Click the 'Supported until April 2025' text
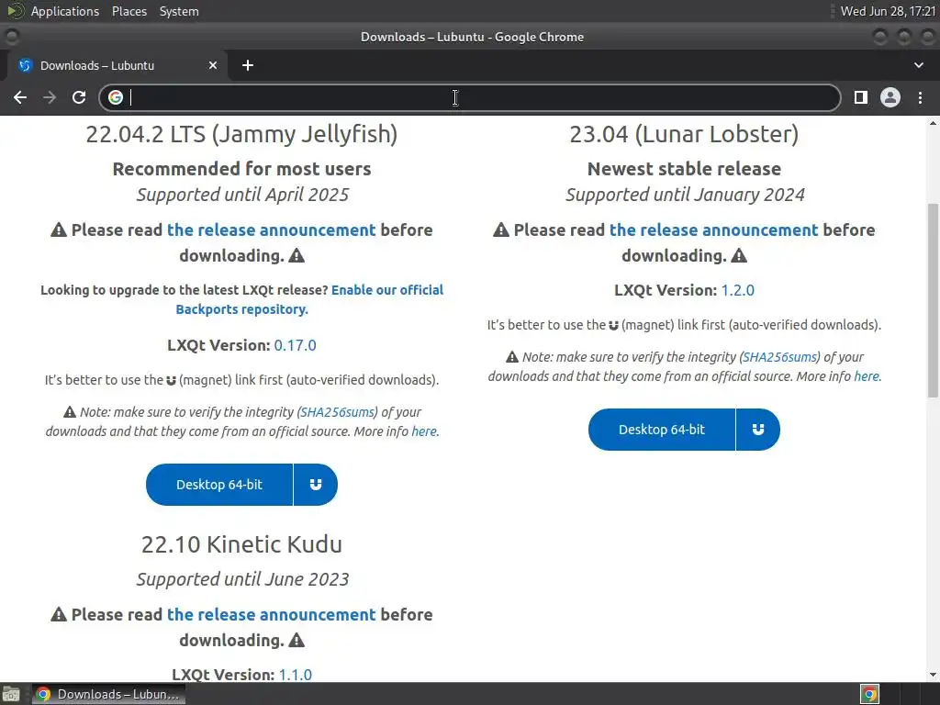 (242, 195)
